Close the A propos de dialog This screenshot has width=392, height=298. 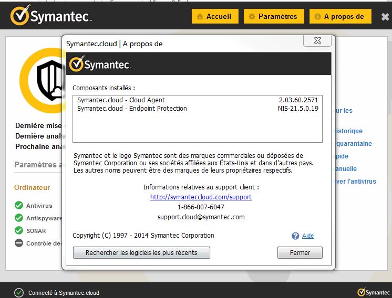point(317,40)
